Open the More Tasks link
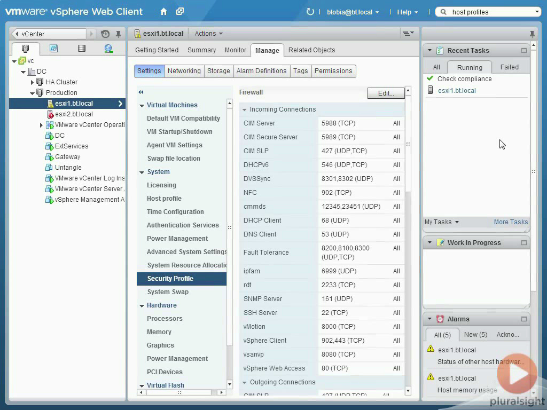Viewport: 547px width, 410px height. tap(511, 222)
